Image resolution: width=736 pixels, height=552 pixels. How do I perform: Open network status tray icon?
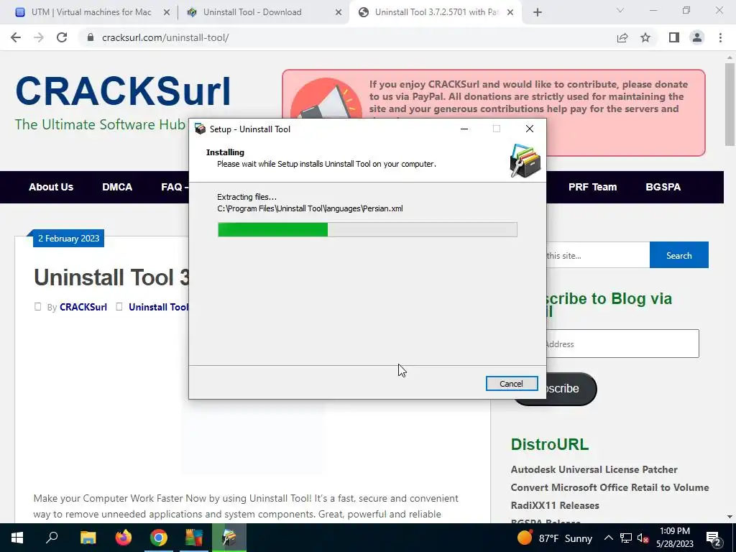pos(626,538)
